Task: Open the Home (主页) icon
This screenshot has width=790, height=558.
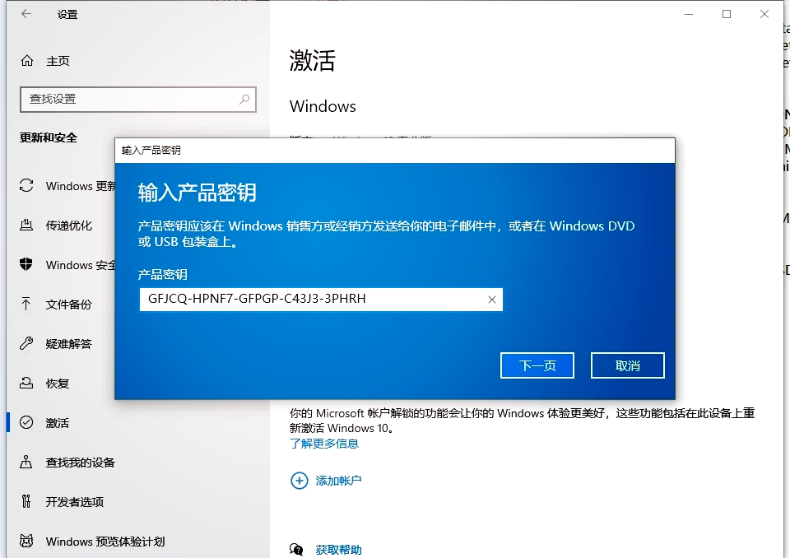Action: pos(26,61)
